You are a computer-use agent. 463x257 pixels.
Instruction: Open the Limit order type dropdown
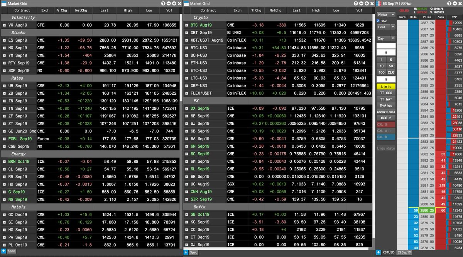point(386,27)
